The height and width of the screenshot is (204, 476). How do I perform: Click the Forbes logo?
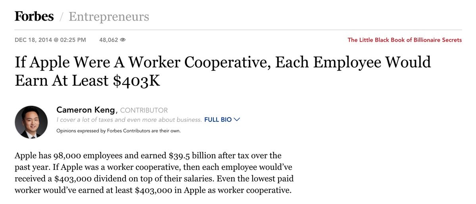(x=34, y=16)
